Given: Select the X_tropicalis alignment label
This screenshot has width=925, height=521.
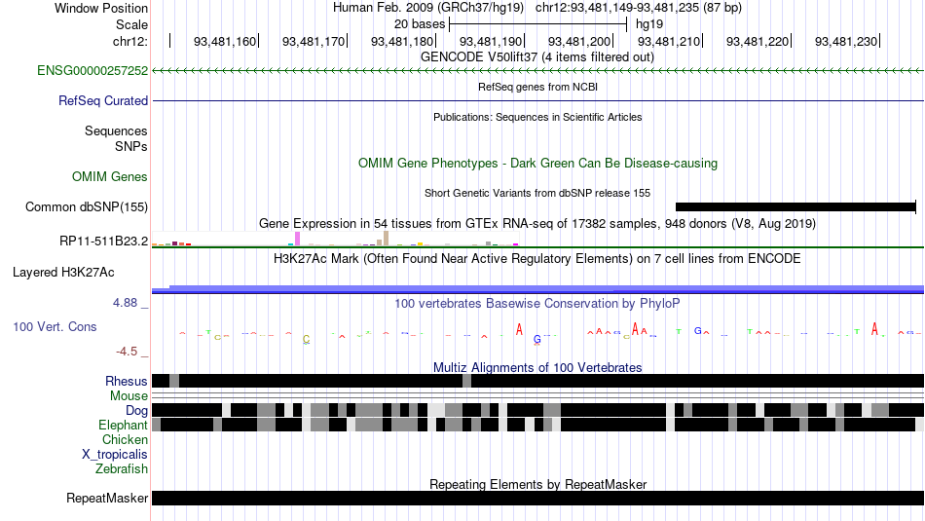Looking at the screenshot, I should point(115,455).
